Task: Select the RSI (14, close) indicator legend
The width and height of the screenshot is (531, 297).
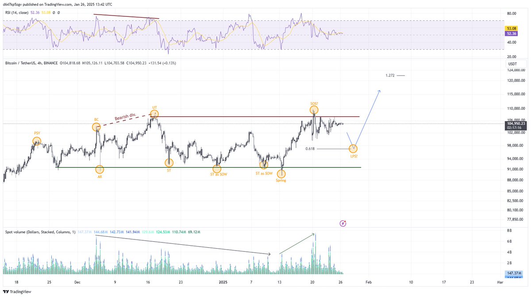Action: (x=17, y=13)
